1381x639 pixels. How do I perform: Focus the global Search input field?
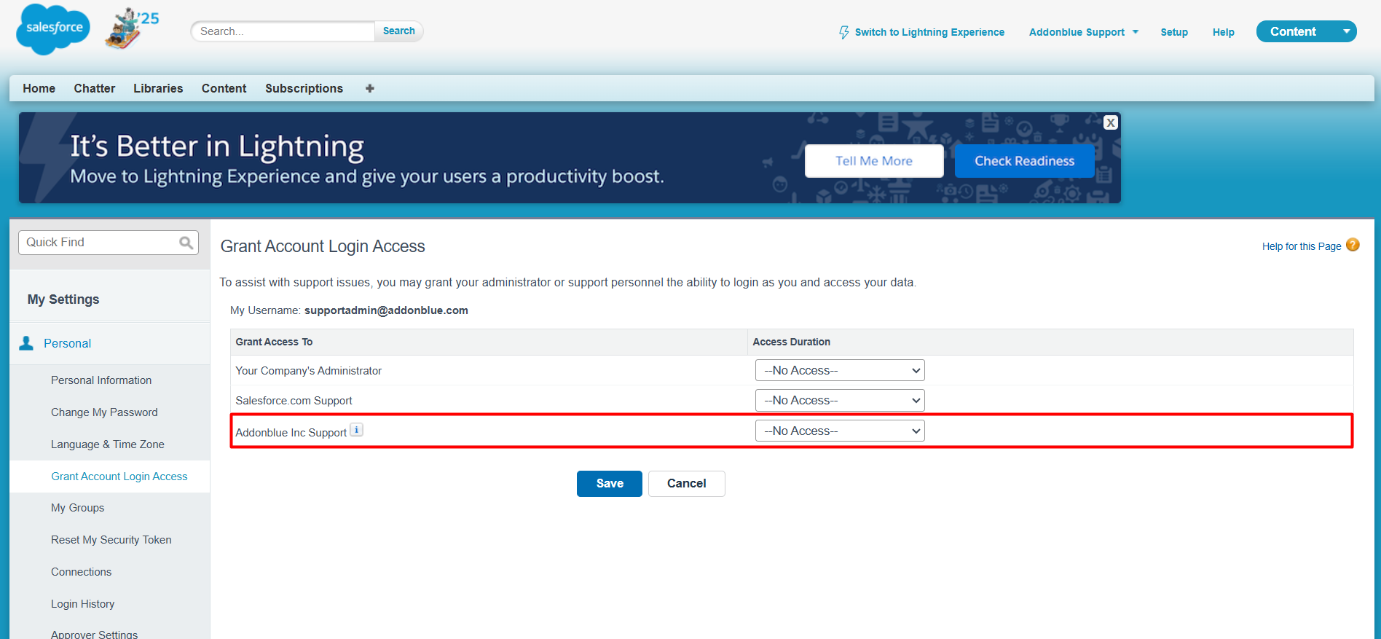[283, 31]
